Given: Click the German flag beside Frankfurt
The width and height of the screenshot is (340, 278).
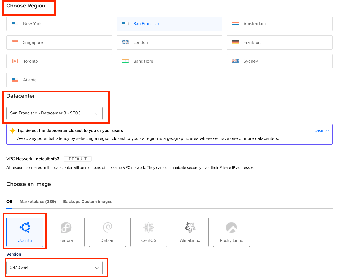Looking at the screenshot, I should (x=235, y=42).
